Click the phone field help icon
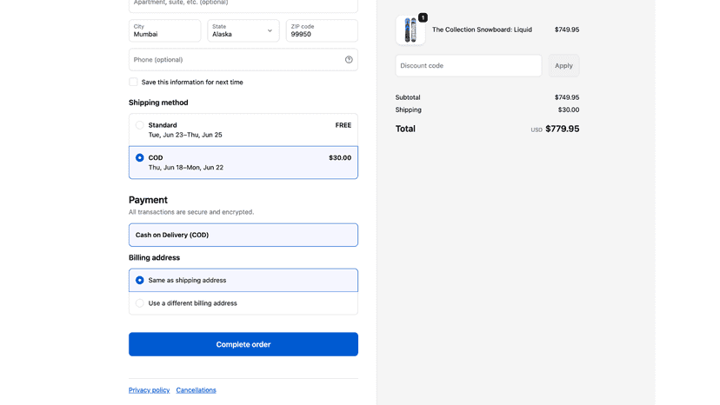The width and height of the screenshot is (720, 405). tap(349, 60)
